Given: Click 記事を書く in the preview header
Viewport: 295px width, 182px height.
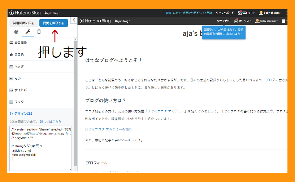Looking at the screenshot, I should click(x=224, y=21).
